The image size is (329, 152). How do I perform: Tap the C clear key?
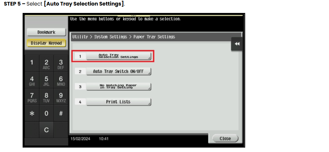pos(46,130)
